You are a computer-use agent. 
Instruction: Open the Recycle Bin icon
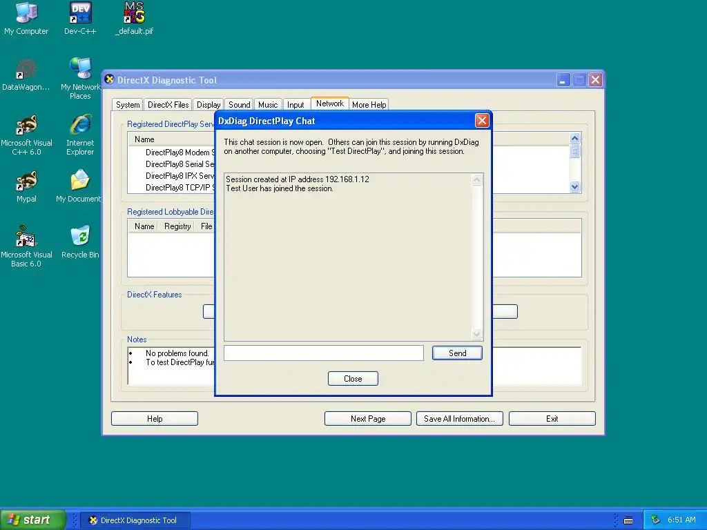pos(80,242)
